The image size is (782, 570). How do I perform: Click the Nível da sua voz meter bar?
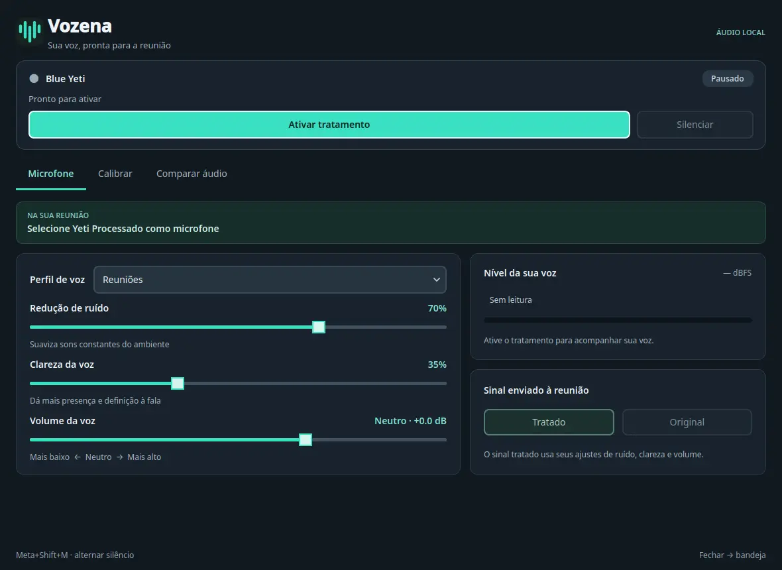(618, 320)
